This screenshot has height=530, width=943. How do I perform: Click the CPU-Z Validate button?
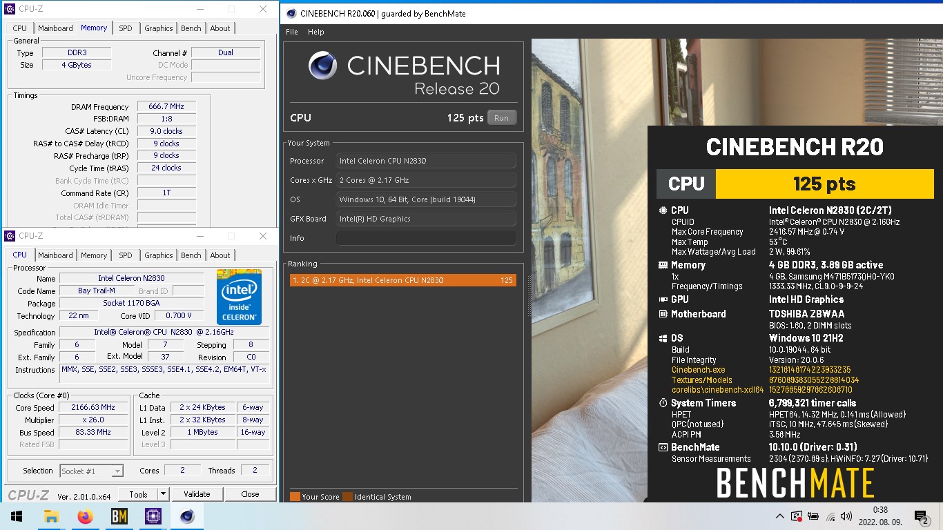point(197,494)
